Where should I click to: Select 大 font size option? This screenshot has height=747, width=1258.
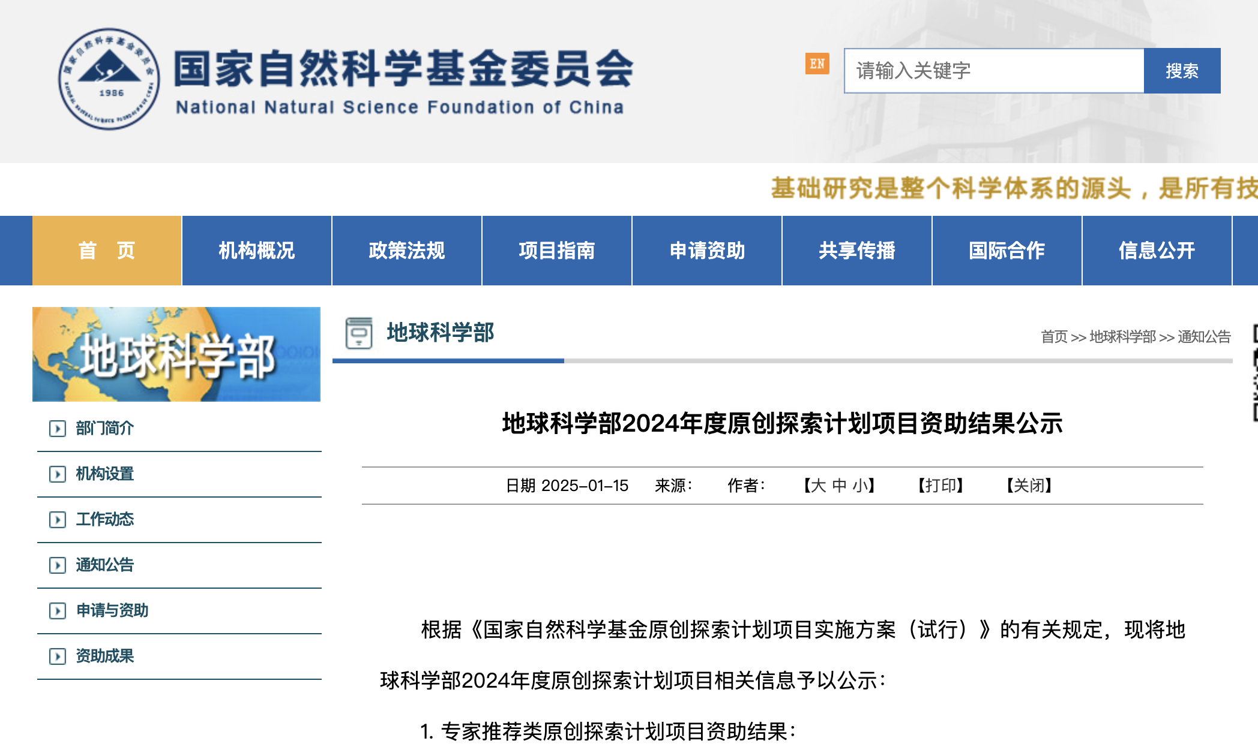819,486
